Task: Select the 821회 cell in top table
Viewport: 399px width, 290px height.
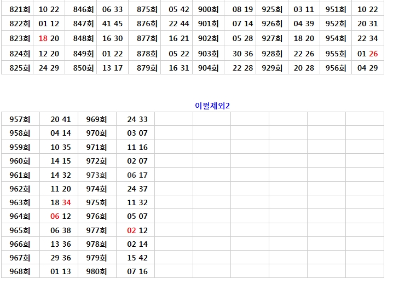Action: (20, 9)
